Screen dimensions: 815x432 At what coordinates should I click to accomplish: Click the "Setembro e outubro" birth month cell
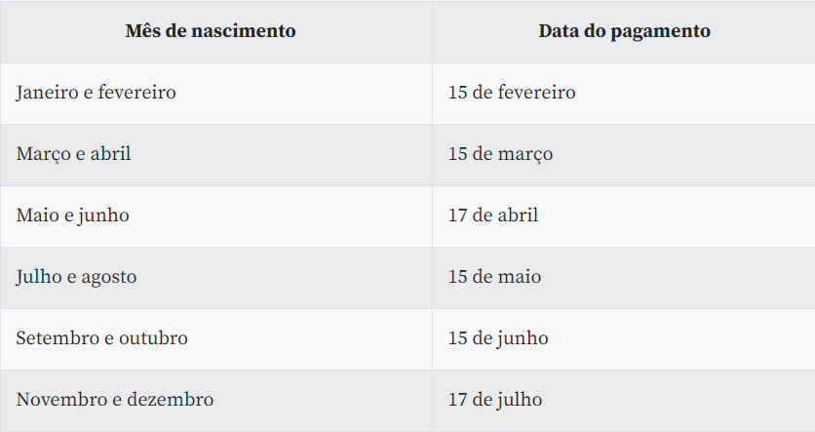coord(101,338)
